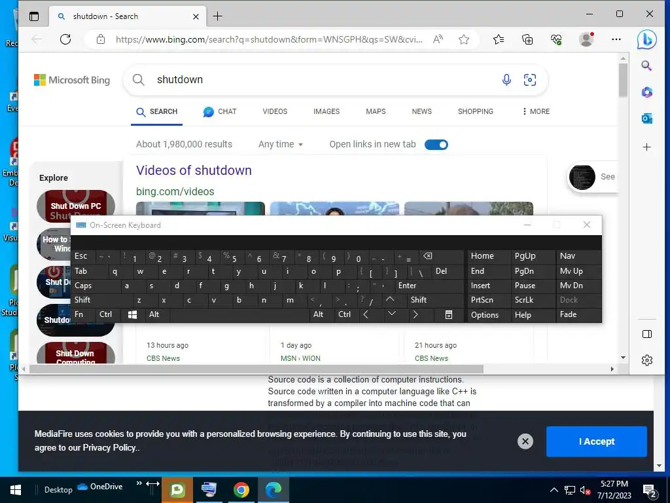Click the Edge address bar URL

tap(269, 39)
